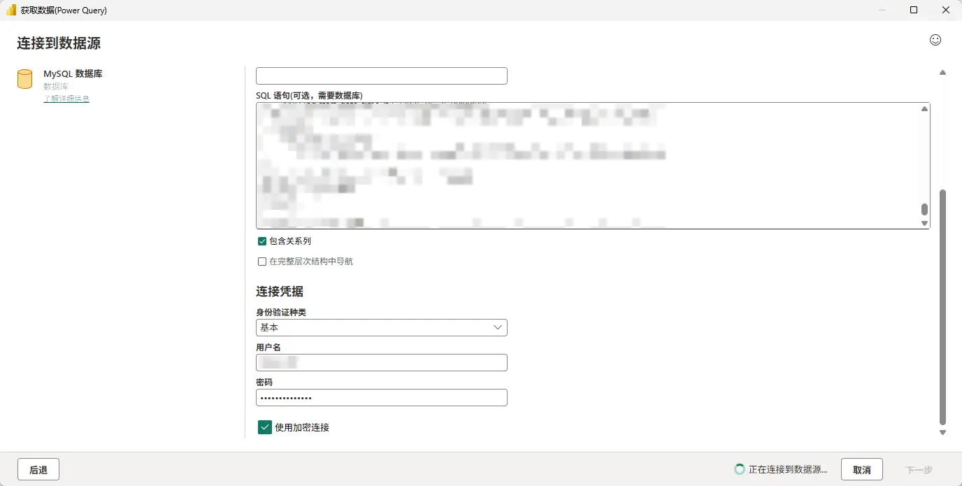Click the SQL text area scrollbar thumb
This screenshot has height=486, width=962.
pyautogui.click(x=924, y=209)
